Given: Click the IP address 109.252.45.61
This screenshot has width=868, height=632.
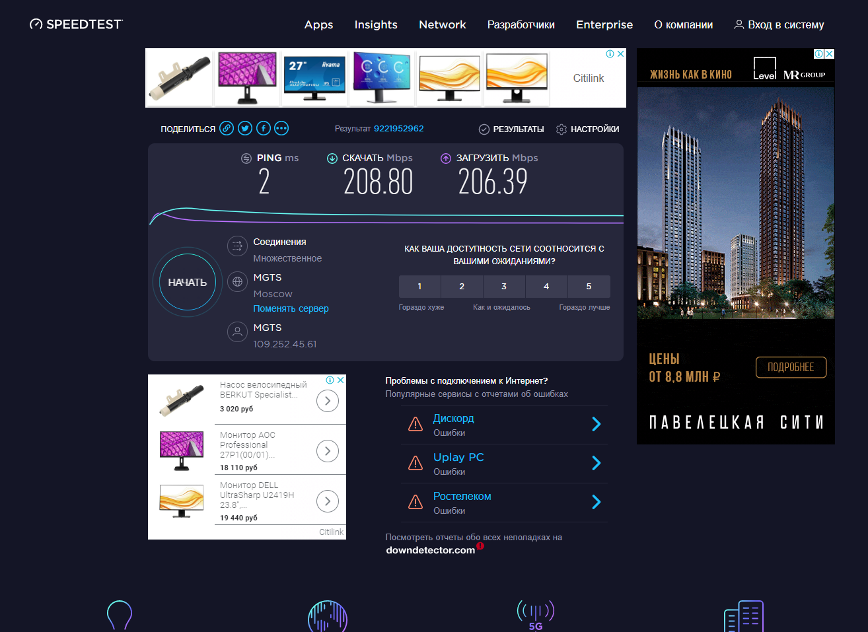Looking at the screenshot, I should click(285, 344).
